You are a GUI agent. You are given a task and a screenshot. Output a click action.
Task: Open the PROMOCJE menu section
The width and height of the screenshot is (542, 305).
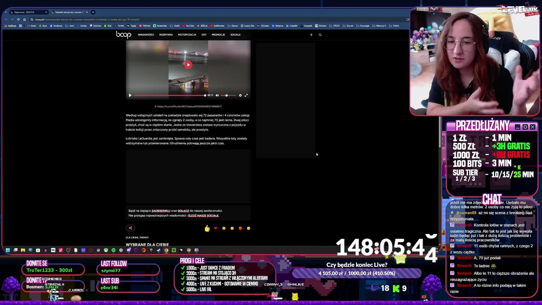[218, 35]
